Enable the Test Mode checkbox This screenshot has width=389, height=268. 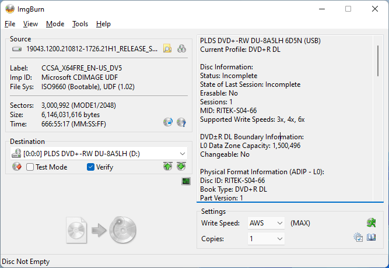click(30, 167)
